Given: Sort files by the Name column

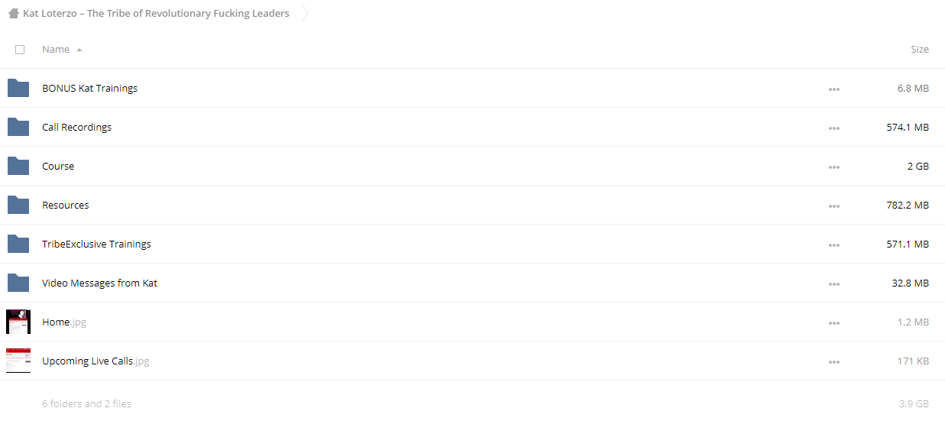Looking at the screenshot, I should coord(56,49).
